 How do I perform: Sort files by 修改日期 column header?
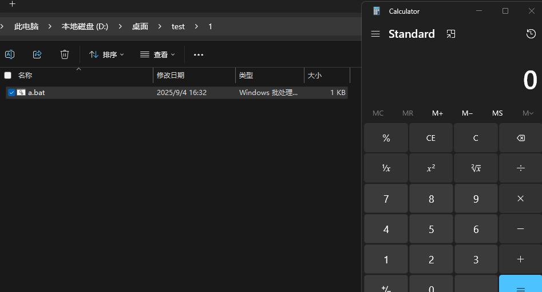coord(171,75)
